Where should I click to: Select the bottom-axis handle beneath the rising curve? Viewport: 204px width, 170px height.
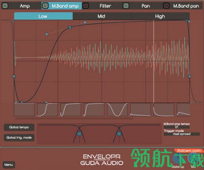pyautogui.click(x=47, y=102)
